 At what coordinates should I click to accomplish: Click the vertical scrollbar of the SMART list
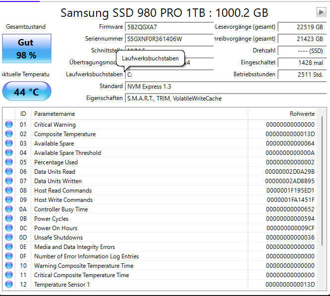(x=322, y=181)
